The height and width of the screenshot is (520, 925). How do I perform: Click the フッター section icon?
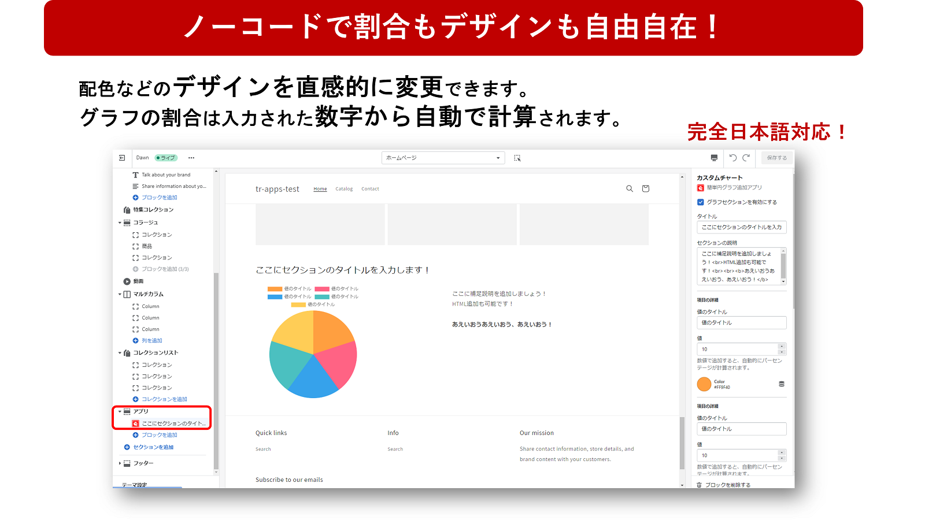point(127,463)
